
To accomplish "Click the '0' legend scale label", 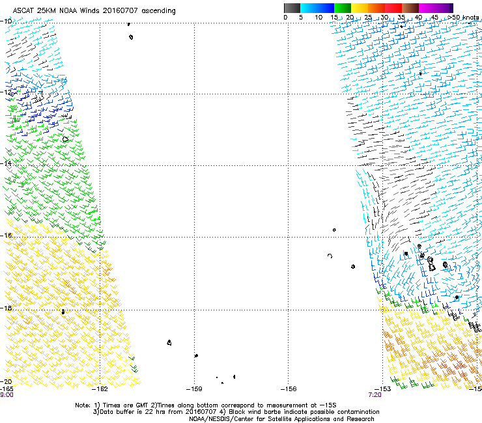I will [x=285, y=18].
